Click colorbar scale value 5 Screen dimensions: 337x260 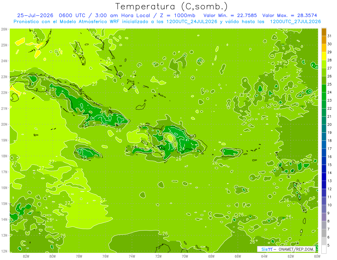(328, 245)
